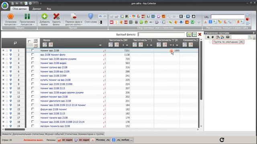Check the box for 'тюнинг ваз 2108'
Viewport: 257px width, 144px height.
click(33, 50)
